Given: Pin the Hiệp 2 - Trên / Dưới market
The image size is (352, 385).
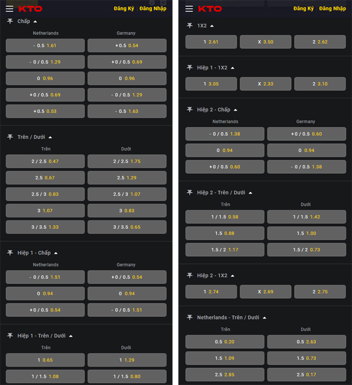Looking at the screenshot, I should coord(190,192).
